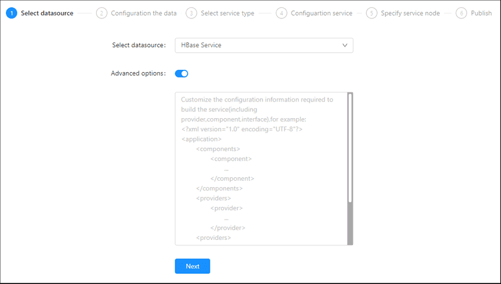The height and width of the screenshot is (284, 501).
Task: Switch to 'Select service type' step
Action: 227,13
